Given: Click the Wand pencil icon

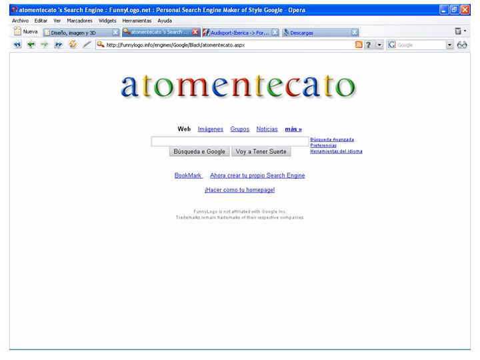Looking at the screenshot, I should (x=87, y=45).
